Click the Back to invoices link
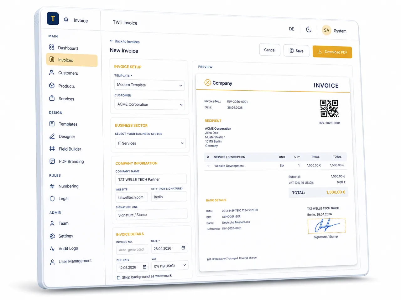401x300 pixels. click(125, 41)
